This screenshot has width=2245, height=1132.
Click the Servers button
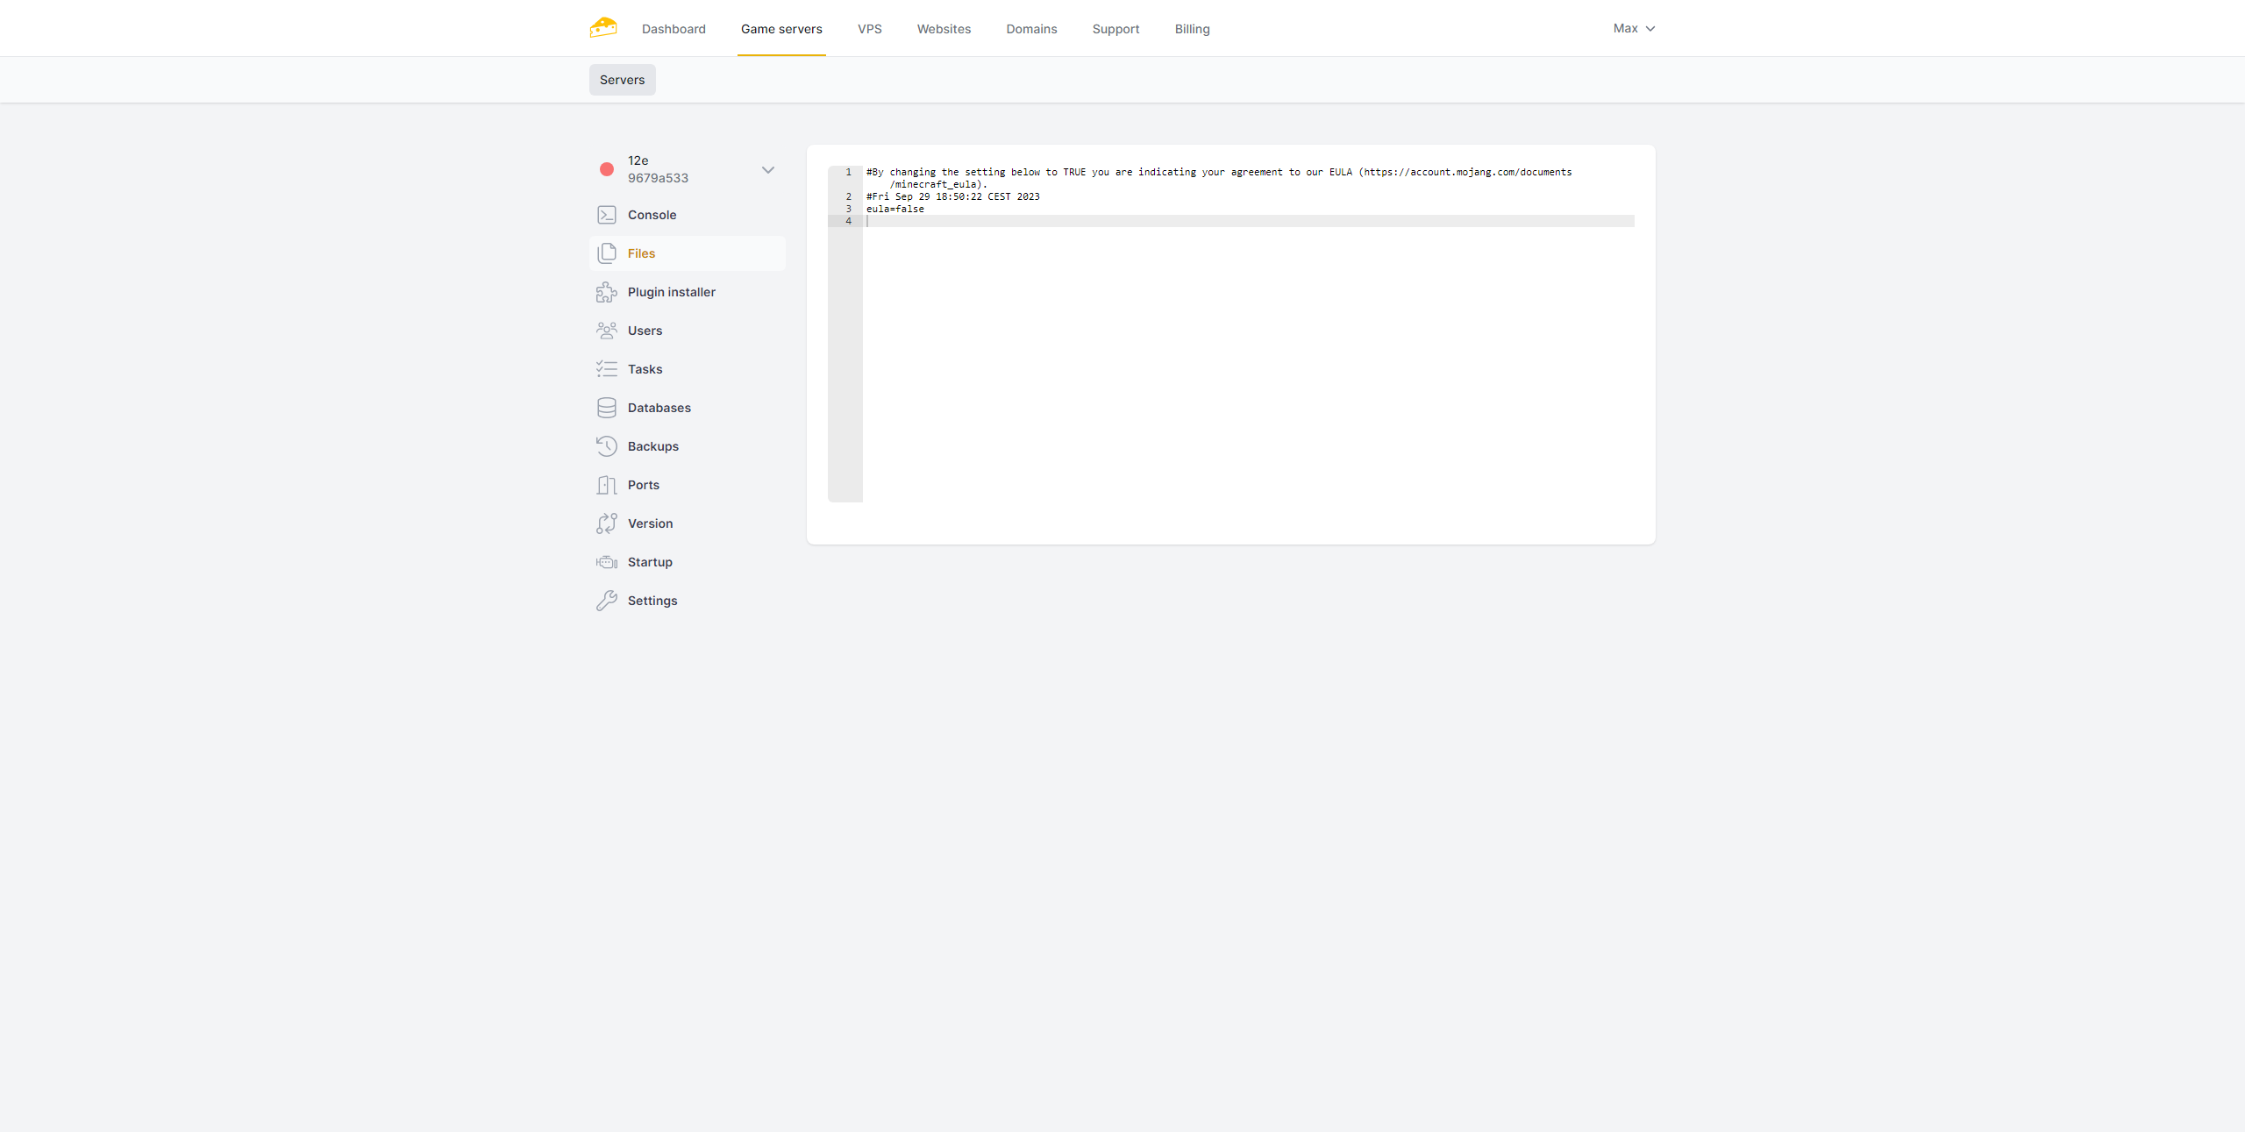click(x=622, y=80)
